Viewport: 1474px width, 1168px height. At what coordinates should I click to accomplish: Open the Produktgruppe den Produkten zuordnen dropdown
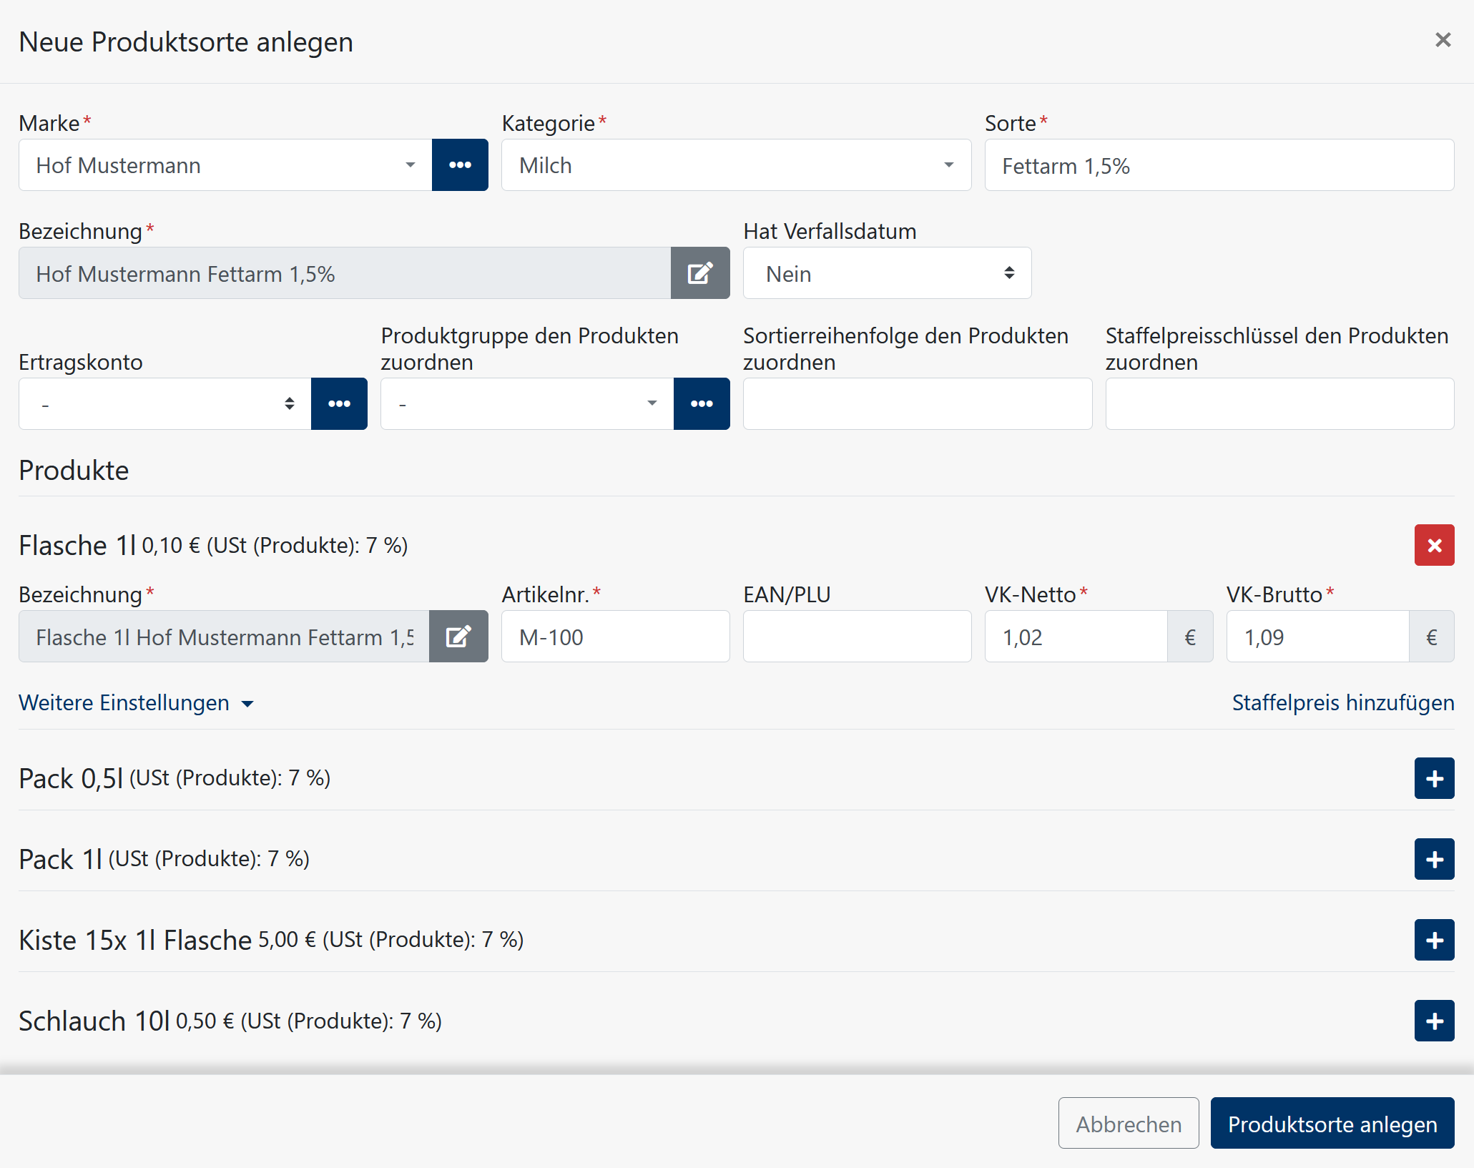pos(527,404)
